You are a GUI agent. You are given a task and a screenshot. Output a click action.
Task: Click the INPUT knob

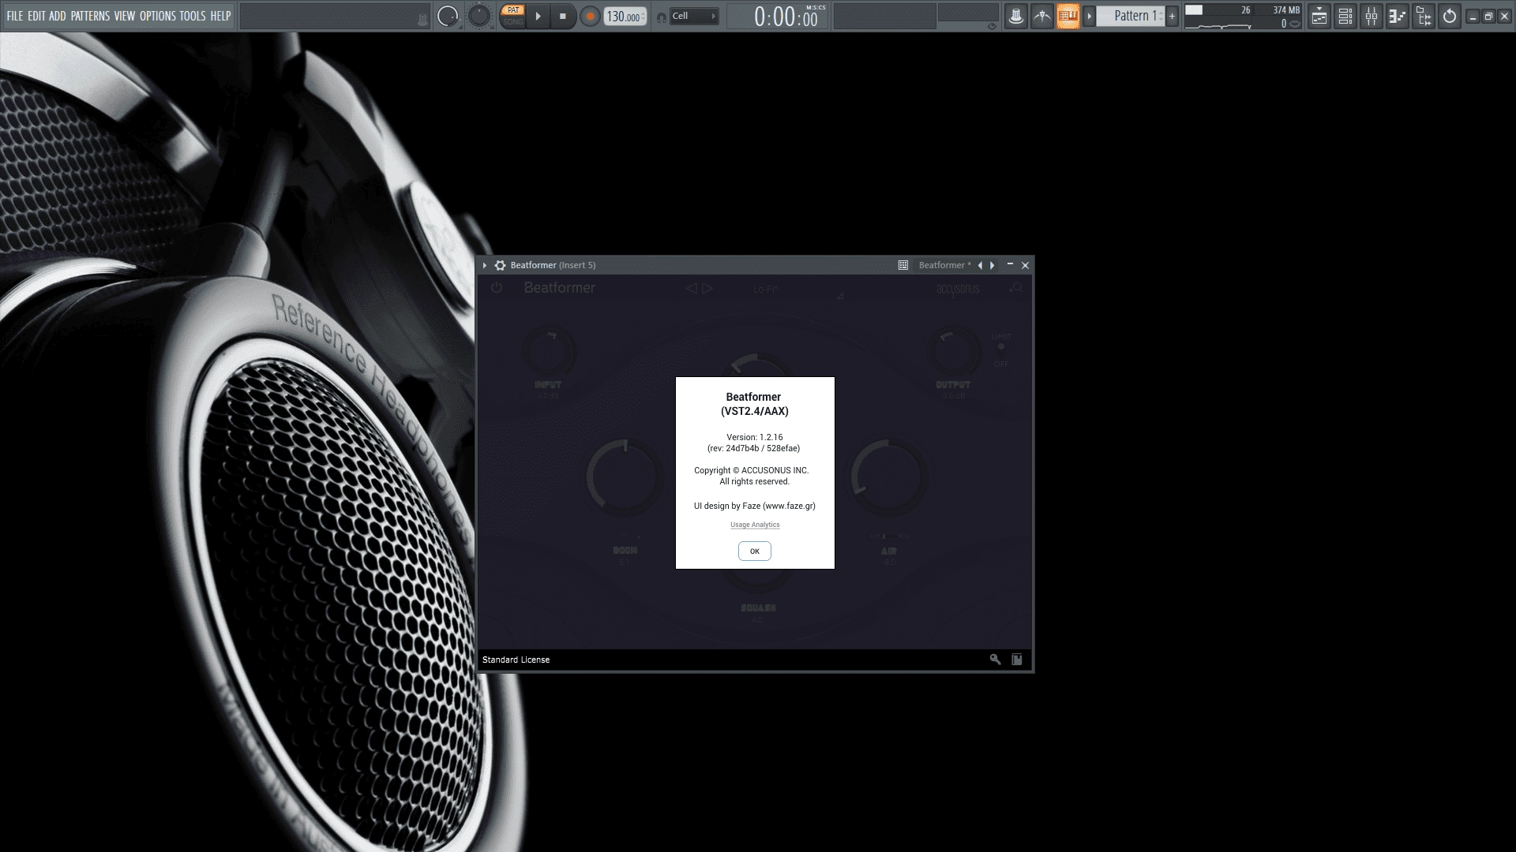549,352
